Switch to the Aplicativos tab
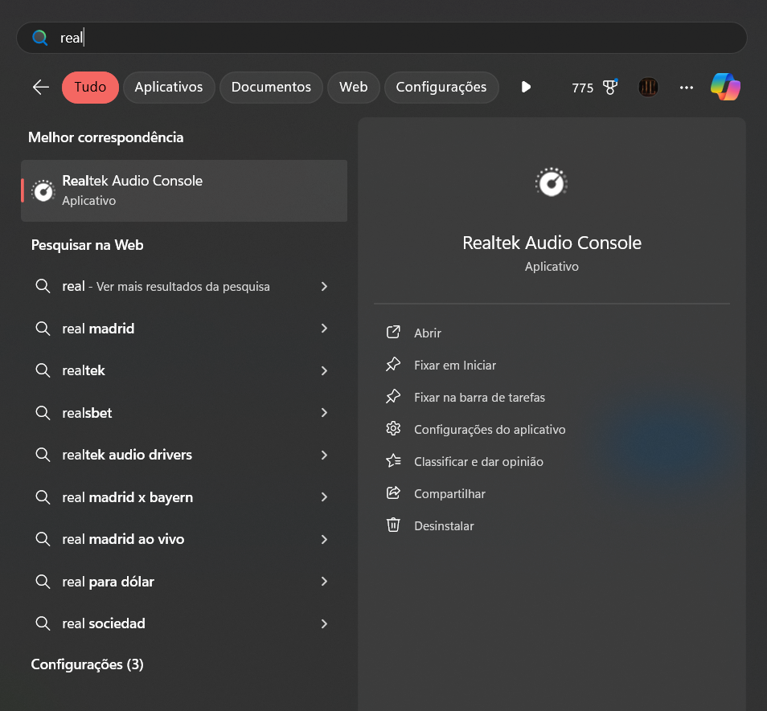 click(169, 88)
